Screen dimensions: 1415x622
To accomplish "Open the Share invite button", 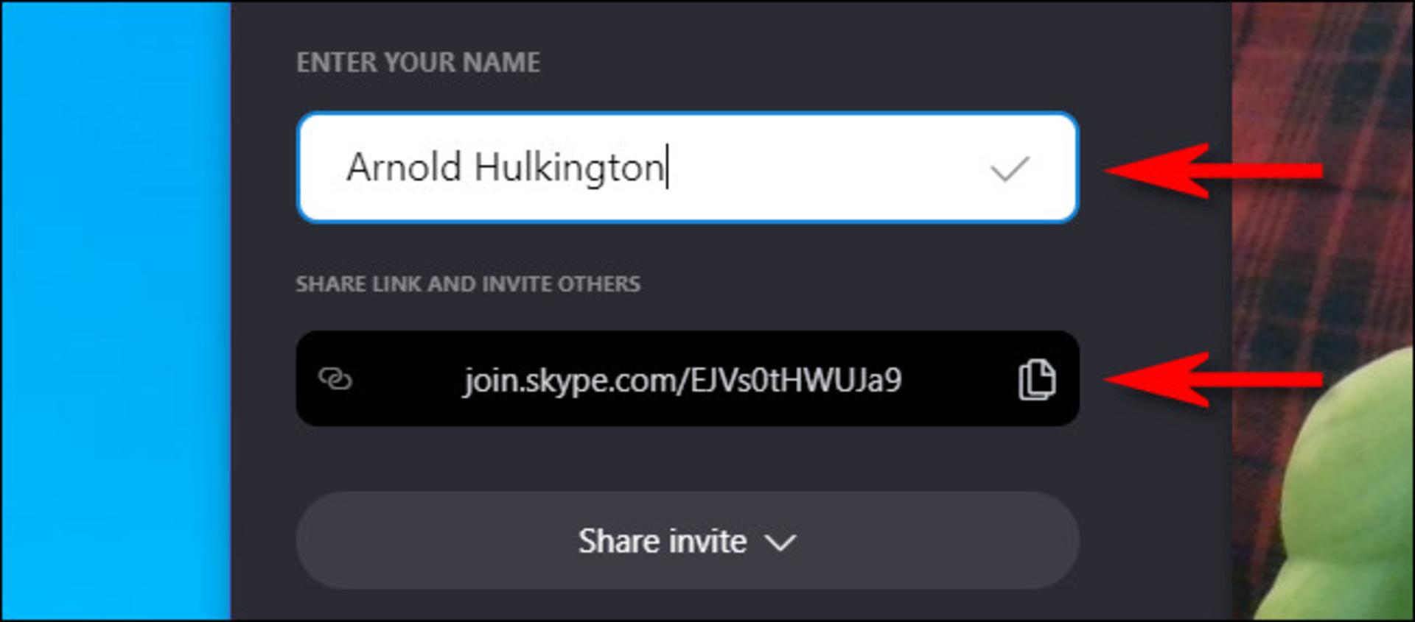I will coord(688,541).
